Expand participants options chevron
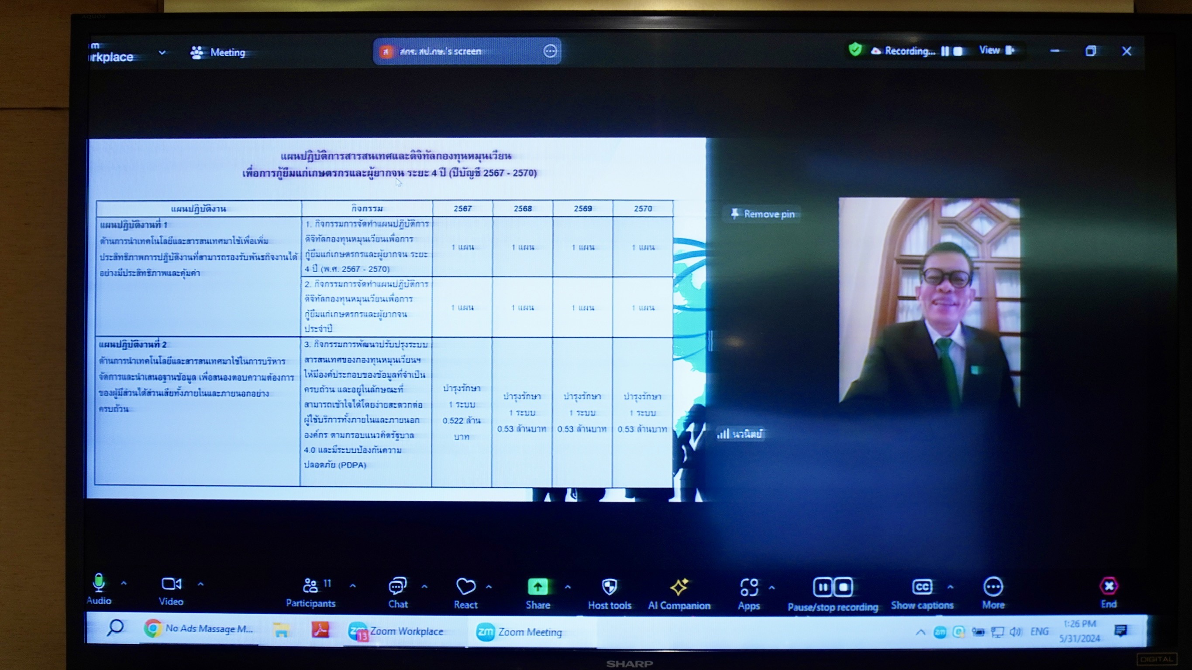 pos(353,586)
